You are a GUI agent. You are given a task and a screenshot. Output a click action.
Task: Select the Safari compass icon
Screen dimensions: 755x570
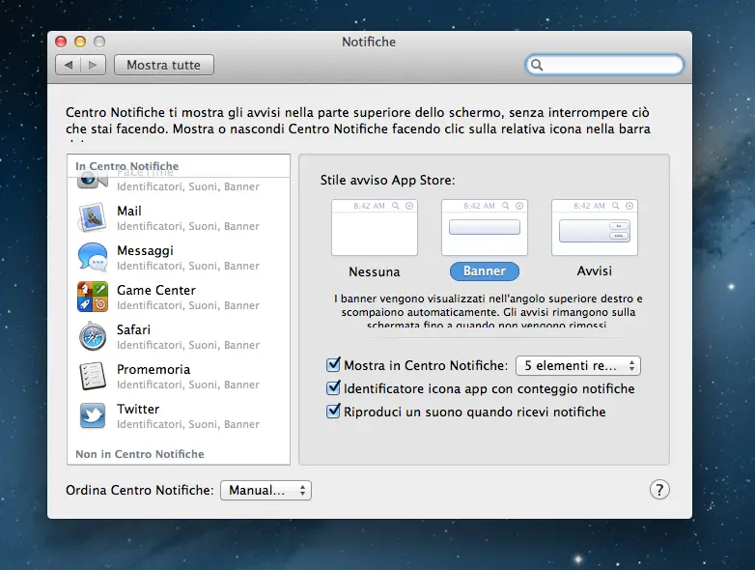tap(93, 336)
